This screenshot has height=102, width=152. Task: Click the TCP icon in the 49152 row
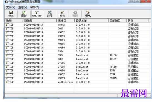(x=7, y=32)
